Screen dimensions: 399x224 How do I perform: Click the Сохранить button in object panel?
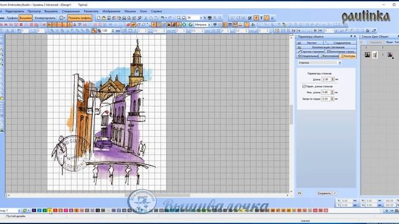coord(324,194)
